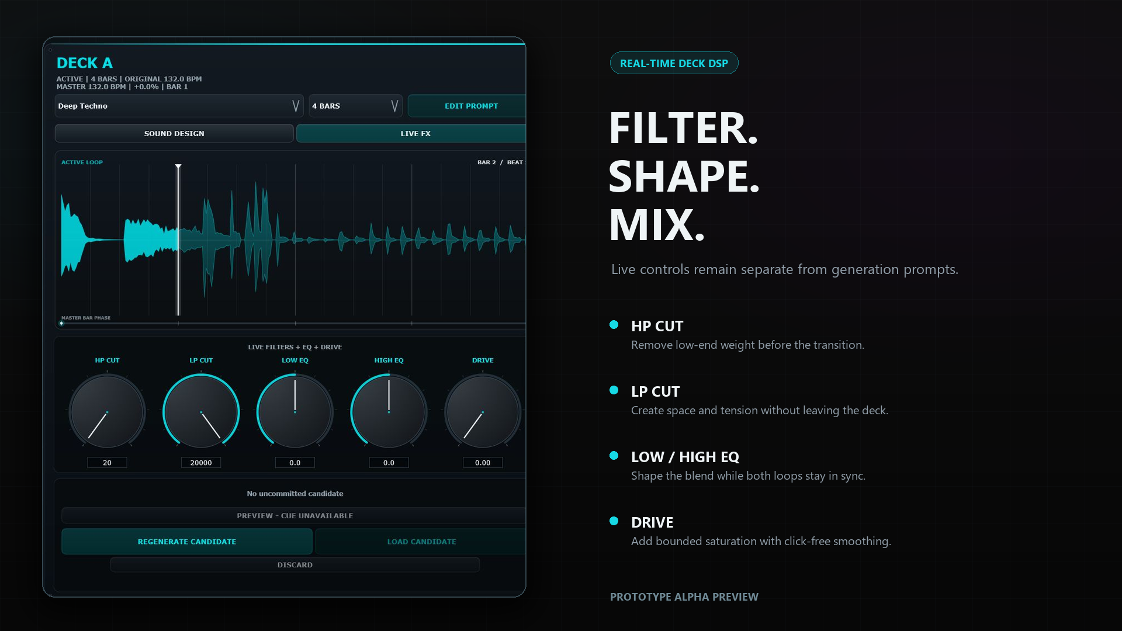Click the PREVIEW - CUE UNAVAILABLE button

294,515
